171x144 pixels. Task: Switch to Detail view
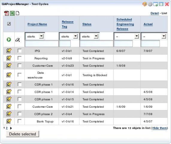(x=155, y=13)
